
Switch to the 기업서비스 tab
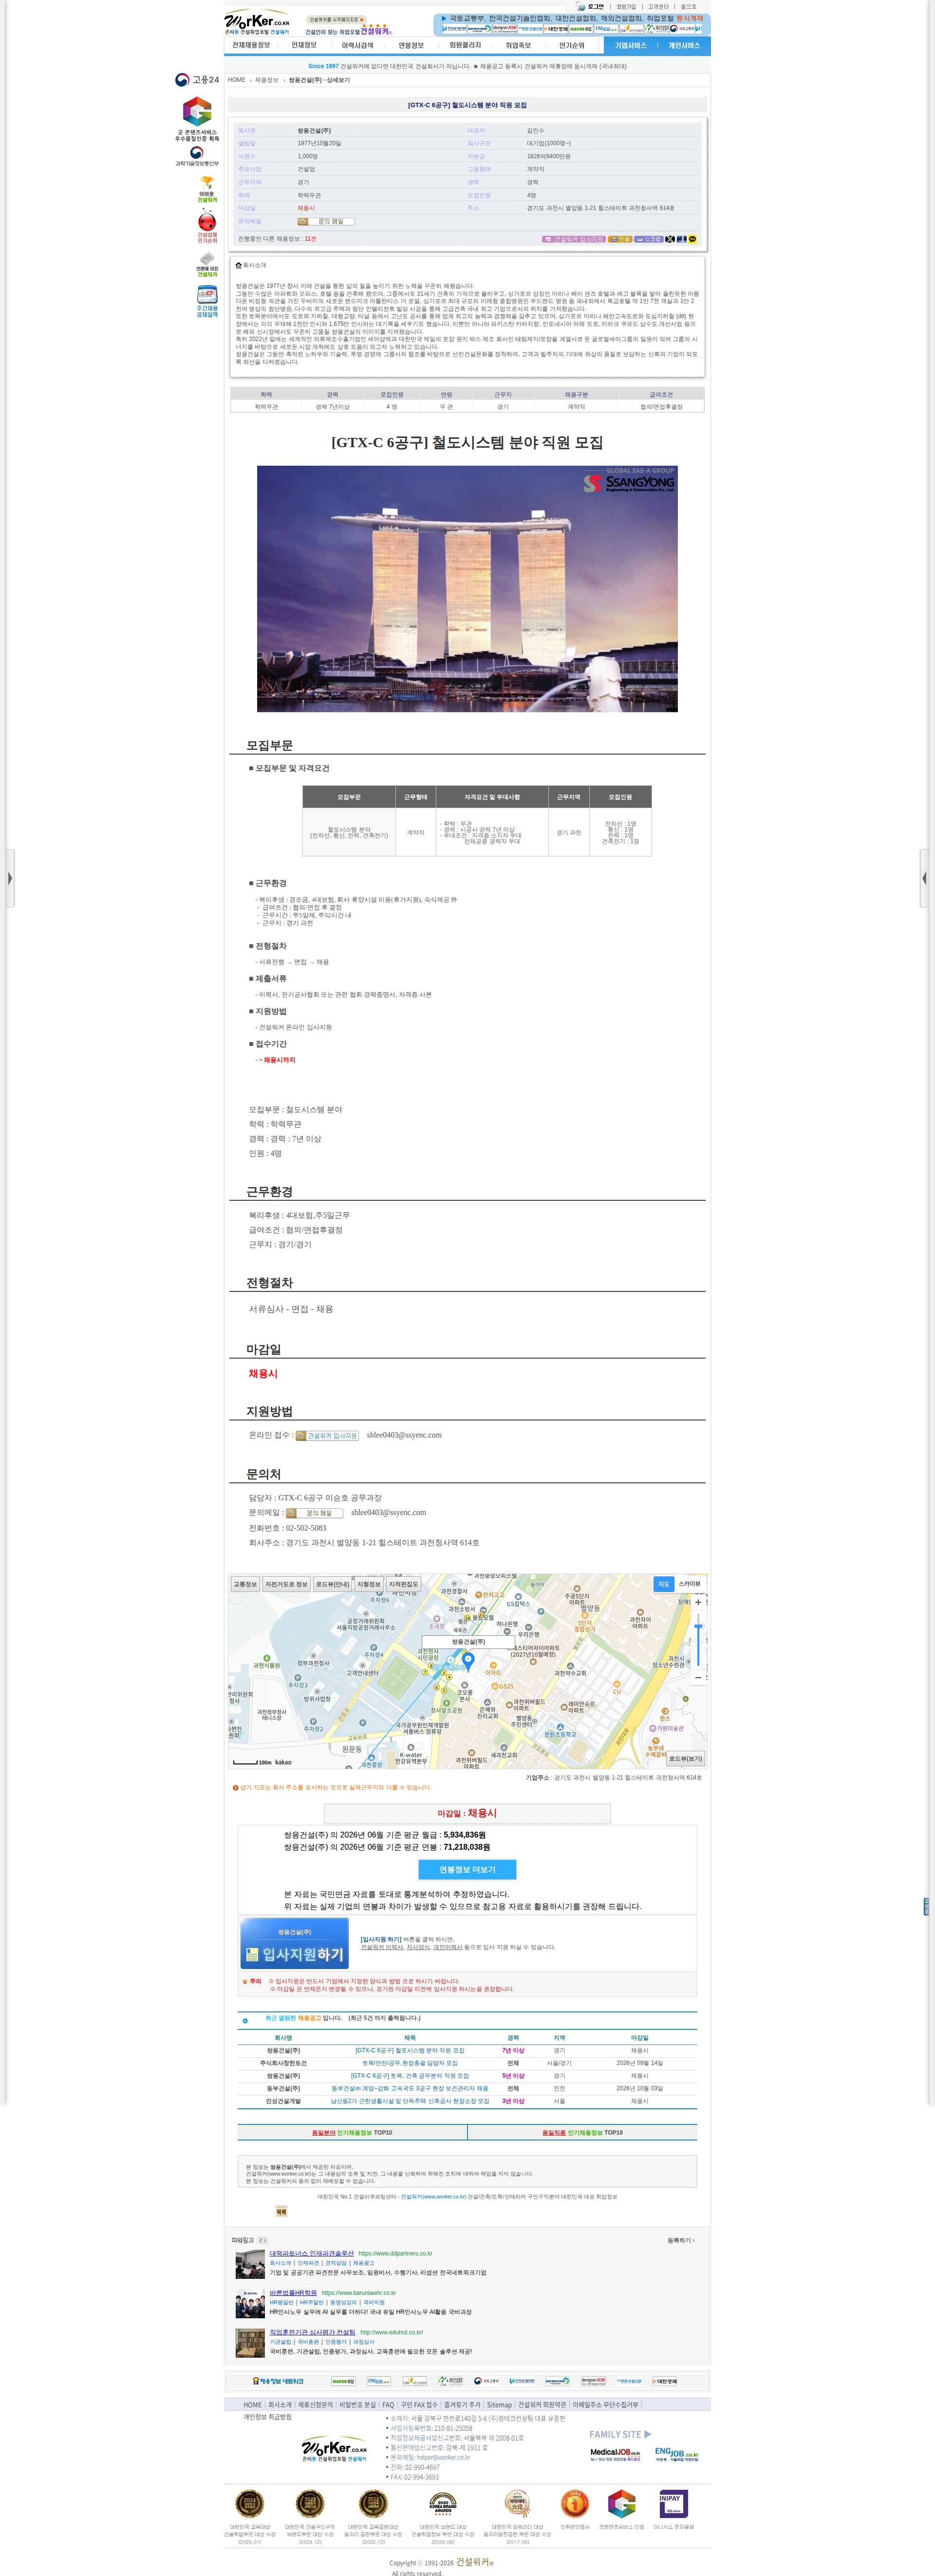pyautogui.click(x=630, y=45)
